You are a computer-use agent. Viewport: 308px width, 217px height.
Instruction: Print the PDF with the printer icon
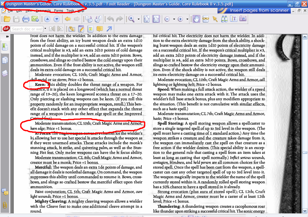point(26,19)
